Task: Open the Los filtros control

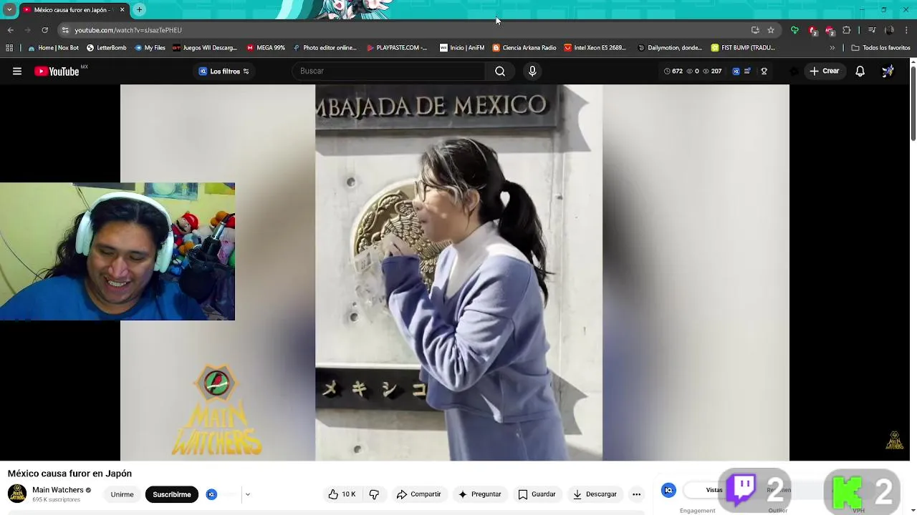Action: coord(224,71)
